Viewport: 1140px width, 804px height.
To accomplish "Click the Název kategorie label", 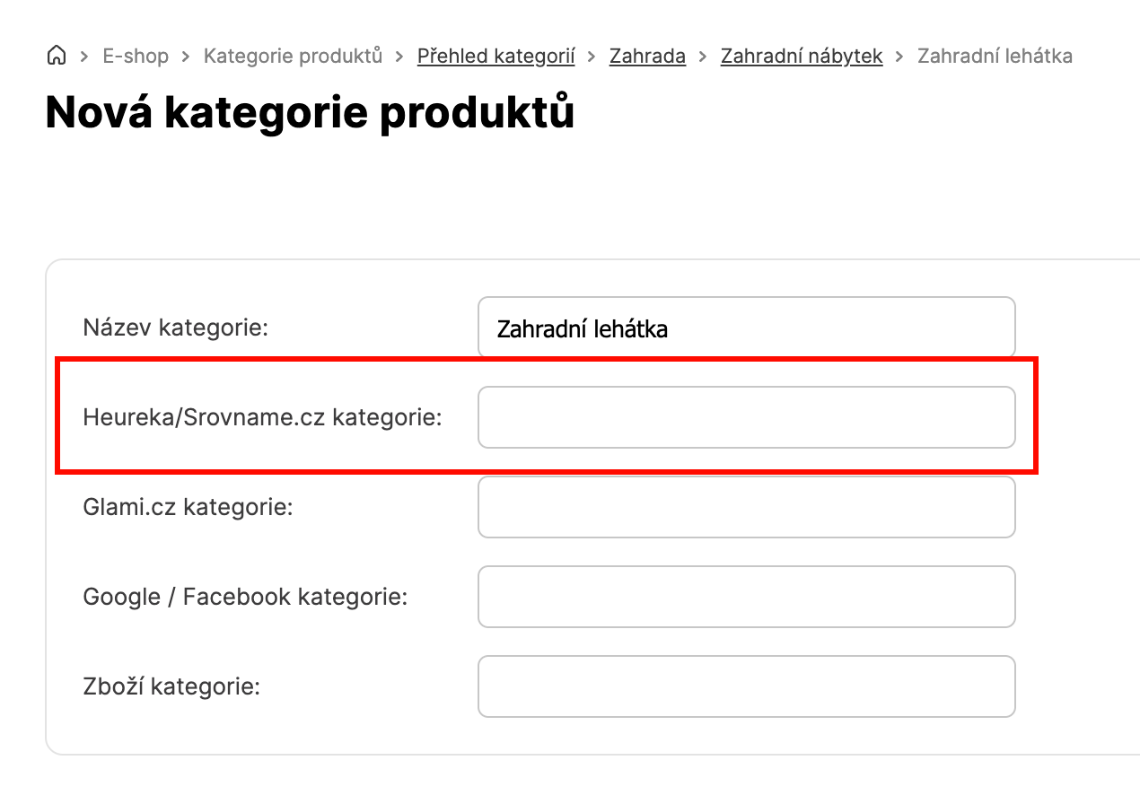I will tap(176, 328).
